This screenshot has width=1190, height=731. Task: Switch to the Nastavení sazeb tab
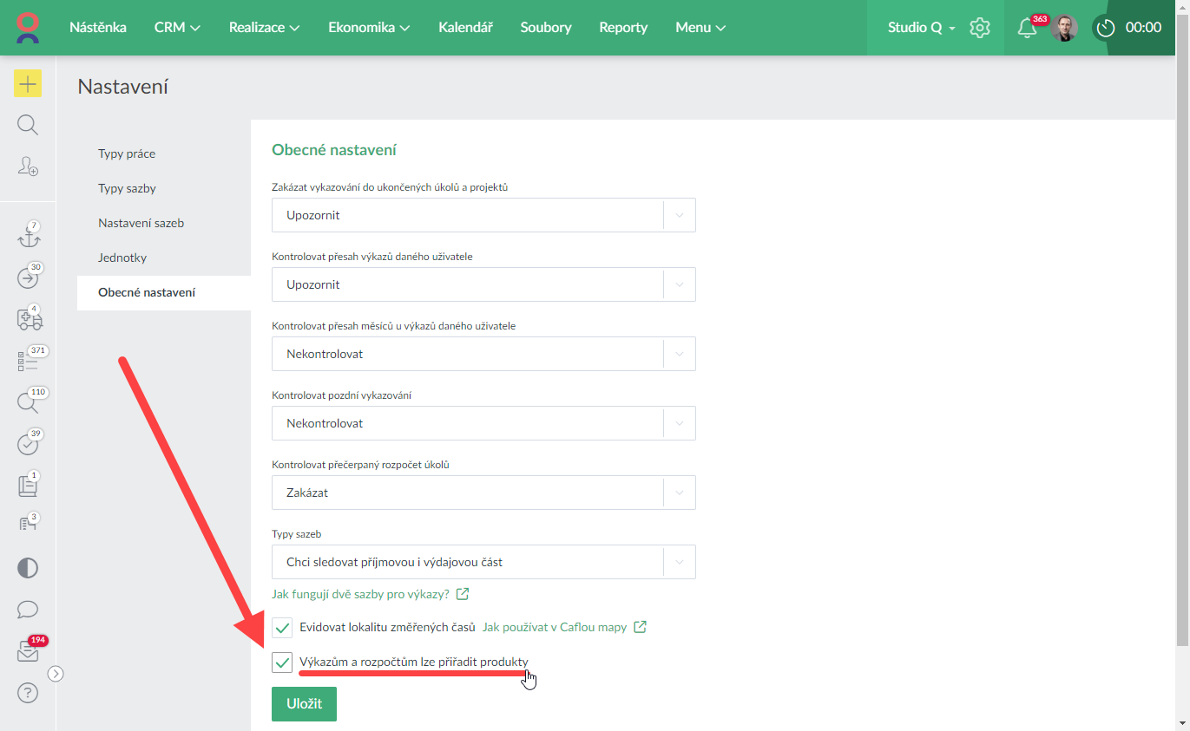click(141, 223)
